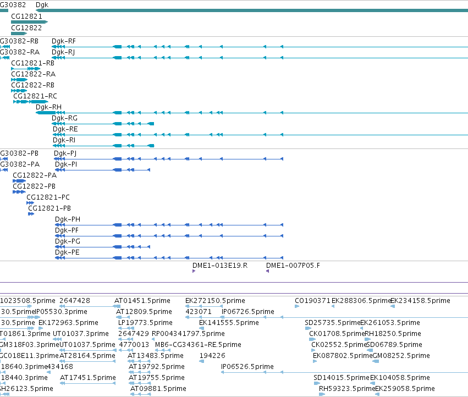Image resolution: width=468 pixels, height=397 pixels.
Task: Click EST IP06526.5prime
Action: pyautogui.click(x=247, y=367)
